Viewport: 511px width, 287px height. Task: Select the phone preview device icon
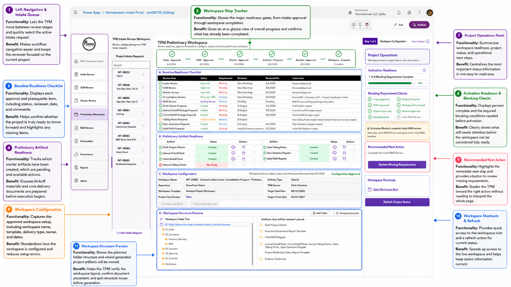click(360, 24)
